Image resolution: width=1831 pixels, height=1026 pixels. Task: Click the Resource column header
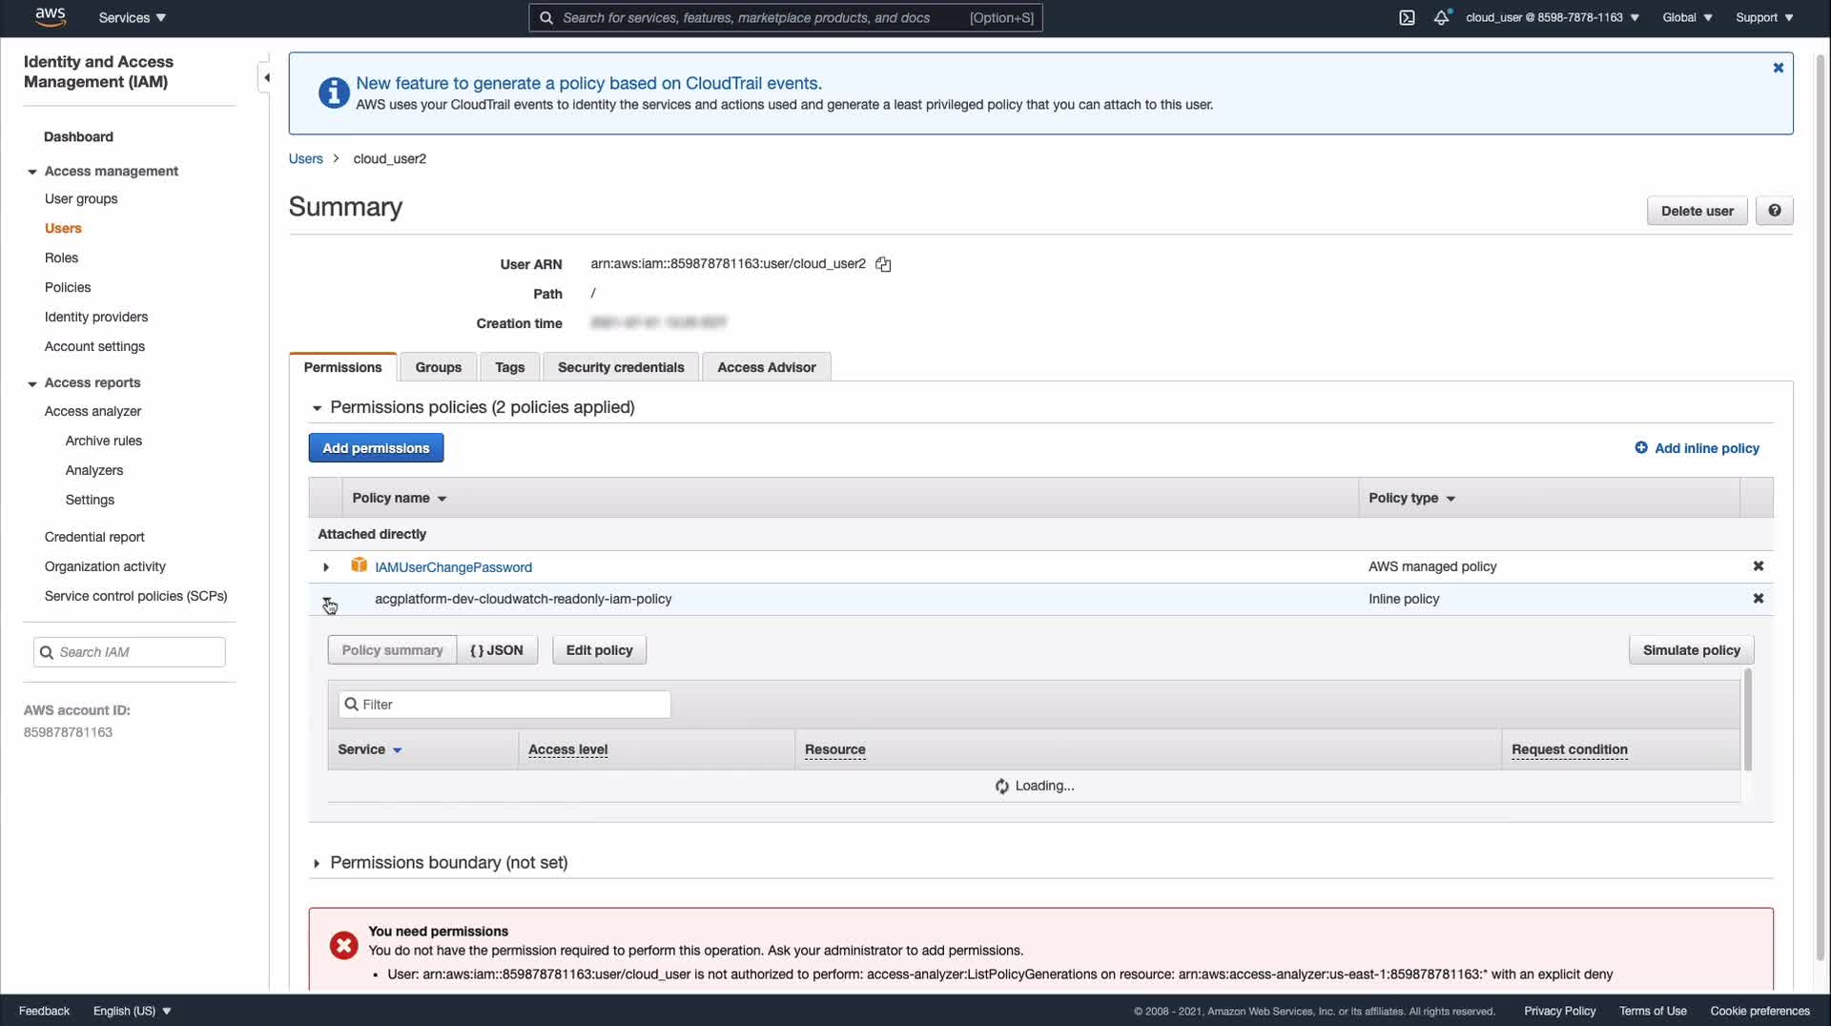pos(834,749)
